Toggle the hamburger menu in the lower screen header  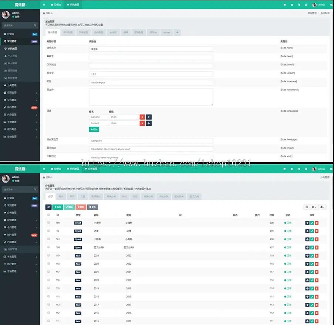click(44, 169)
